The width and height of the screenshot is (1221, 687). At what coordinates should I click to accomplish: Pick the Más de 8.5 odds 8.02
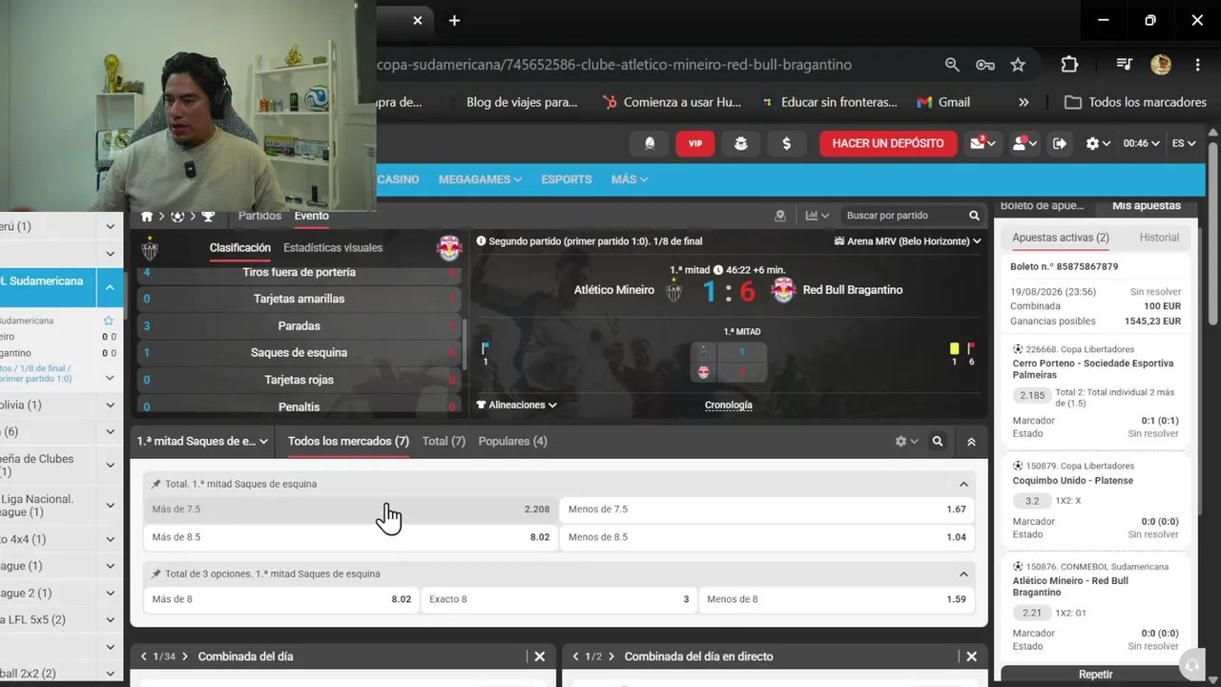click(x=351, y=537)
